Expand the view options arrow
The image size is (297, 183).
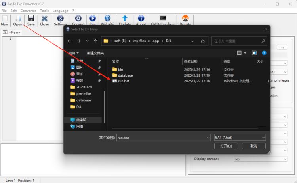245,53
